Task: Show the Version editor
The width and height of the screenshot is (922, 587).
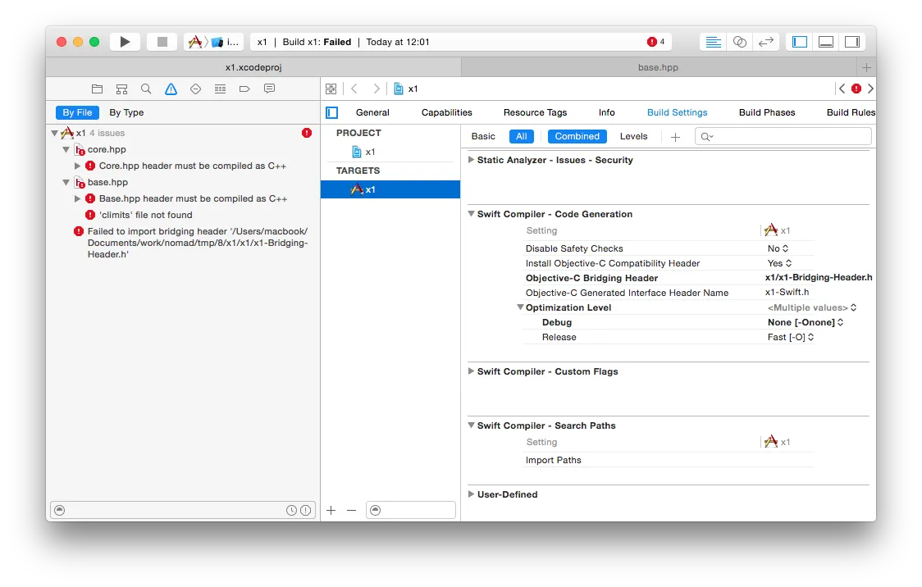Action: click(x=765, y=42)
